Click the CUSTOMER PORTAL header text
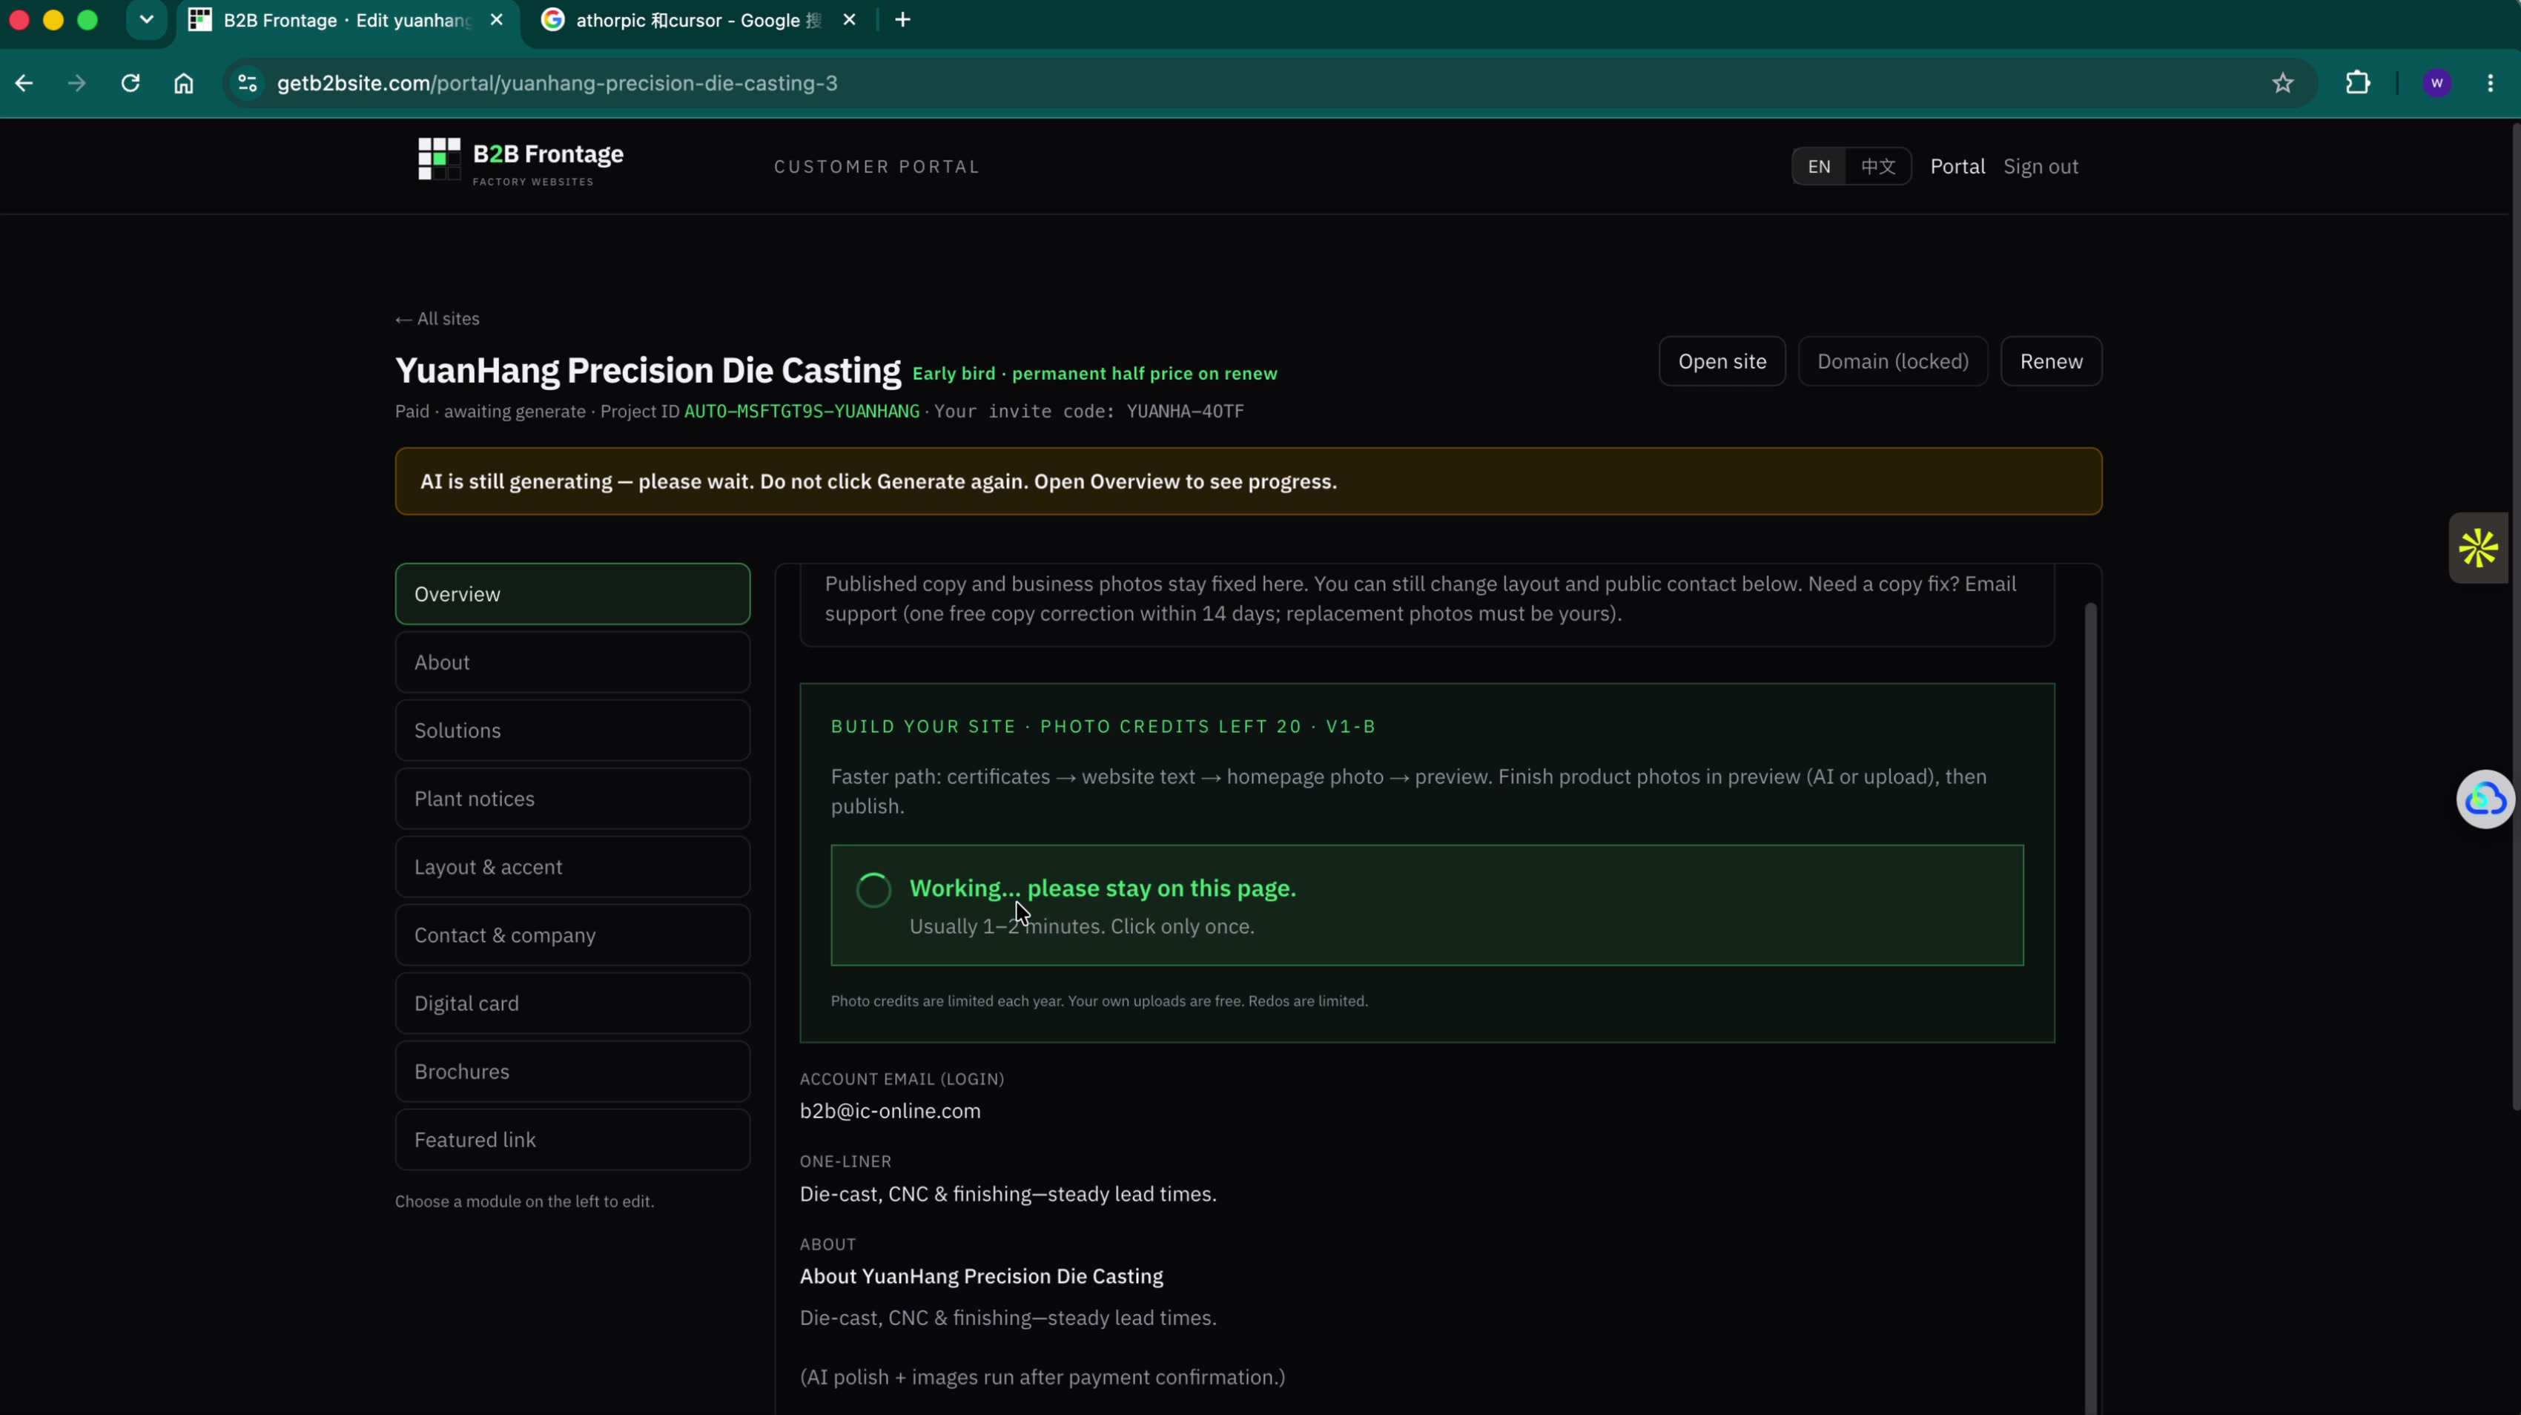Screen dimensions: 2521x1415 (876, 166)
